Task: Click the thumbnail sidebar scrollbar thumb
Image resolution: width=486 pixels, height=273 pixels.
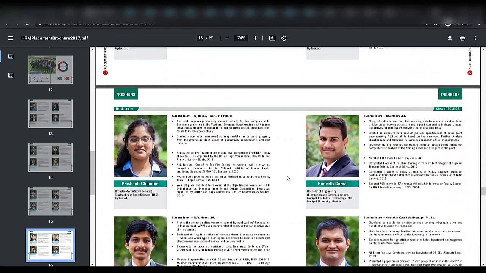Action: coord(92,173)
